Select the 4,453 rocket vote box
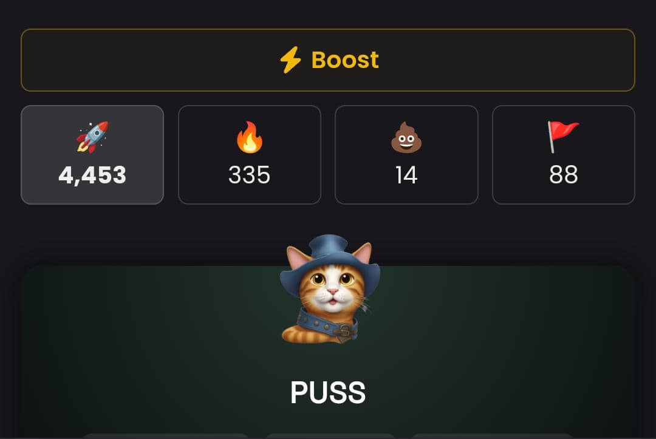The image size is (656, 439). (92, 155)
